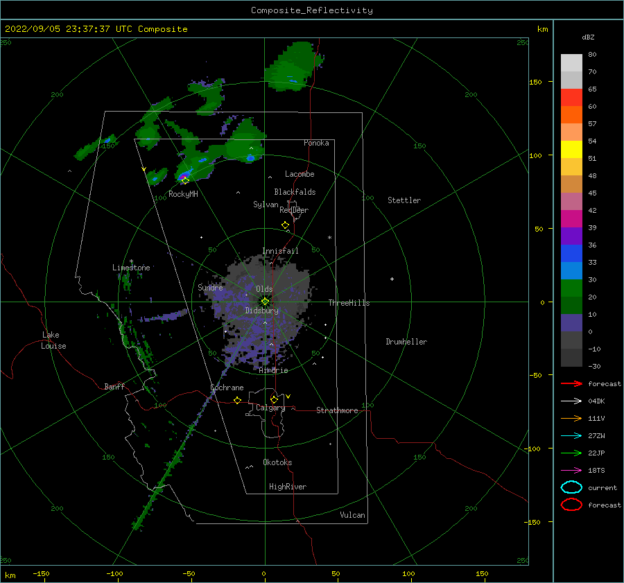Click the cyan 27ZW arrow icon
624x583 pixels.
pos(571,436)
